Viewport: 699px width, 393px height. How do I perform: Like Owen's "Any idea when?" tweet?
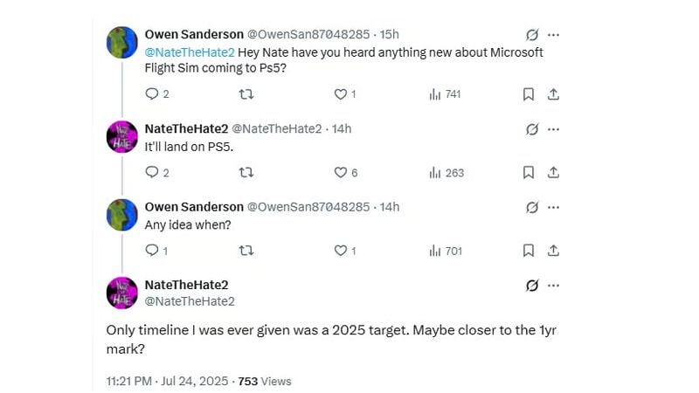(341, 251)
